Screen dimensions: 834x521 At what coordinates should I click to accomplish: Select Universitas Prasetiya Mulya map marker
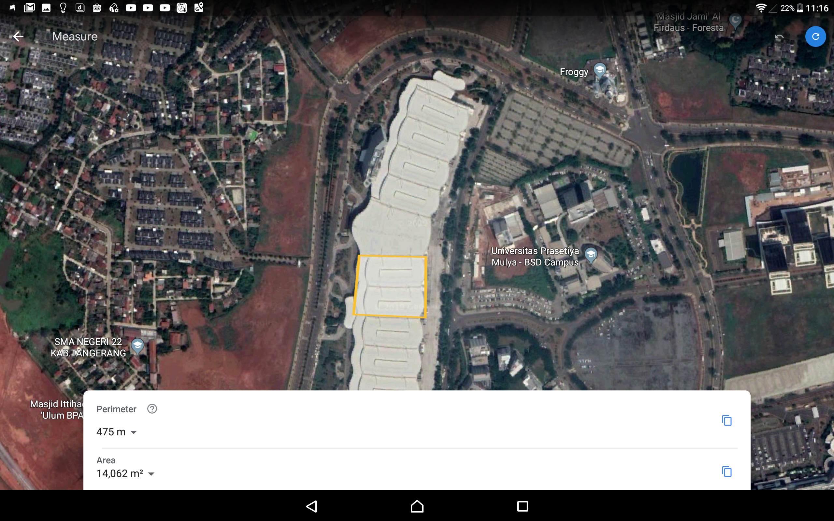click(x=591, y=255)
